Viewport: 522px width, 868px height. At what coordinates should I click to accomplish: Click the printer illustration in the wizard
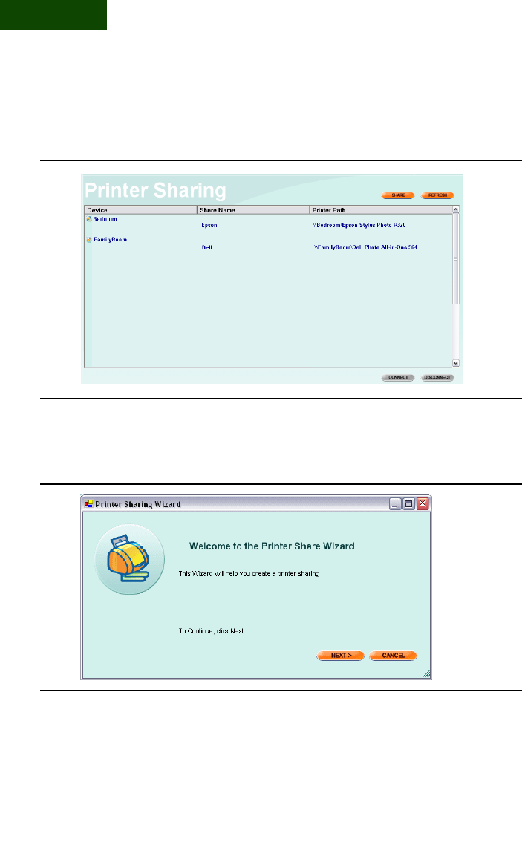coord(129,559)
